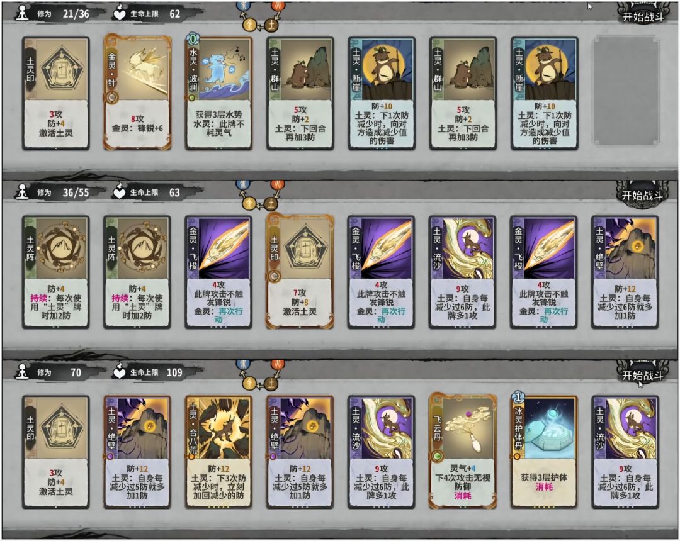Image resolution: width=680 pixels, height=541 pixels.
Task: Click the 金 element orb above the 21/36 deck
Action: pos(250,25)
